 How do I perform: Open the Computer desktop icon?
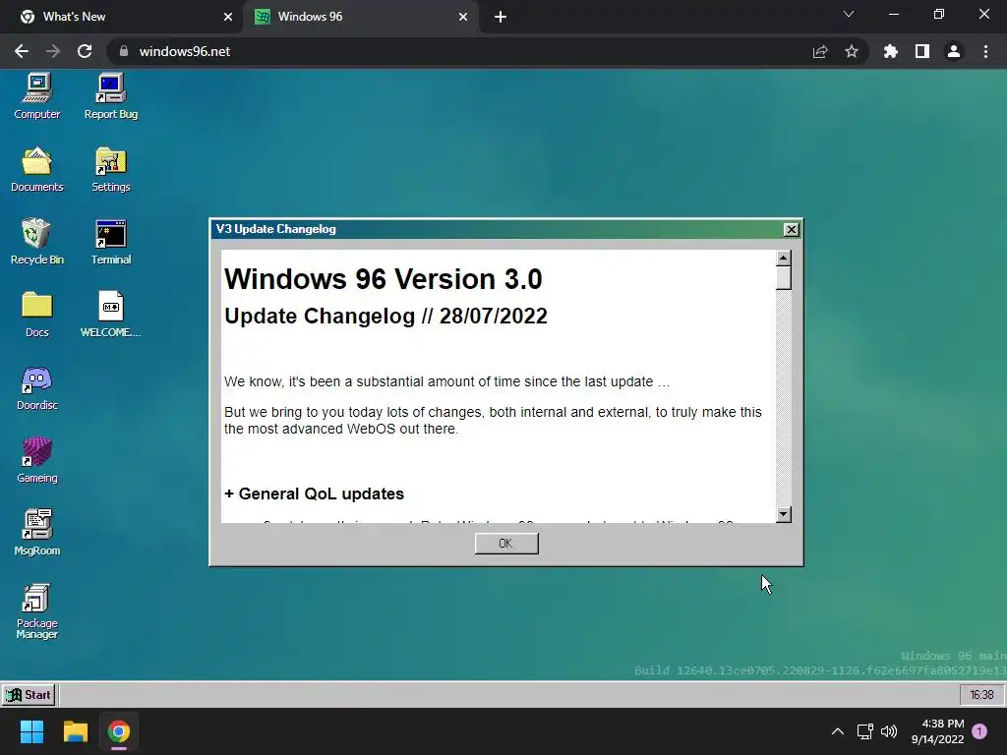36,96
